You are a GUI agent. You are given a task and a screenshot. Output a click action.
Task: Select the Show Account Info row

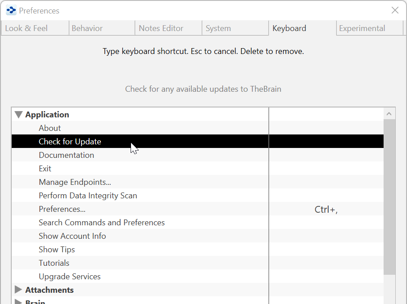coord(72,236)
